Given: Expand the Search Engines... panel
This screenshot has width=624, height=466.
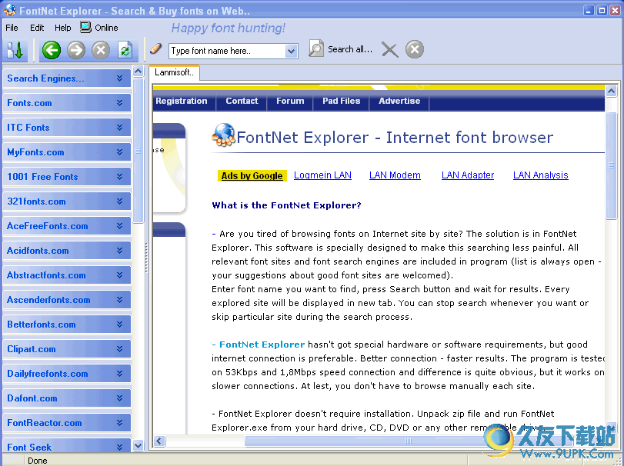Looking at the screenshot, I should [x=67, y=78].
